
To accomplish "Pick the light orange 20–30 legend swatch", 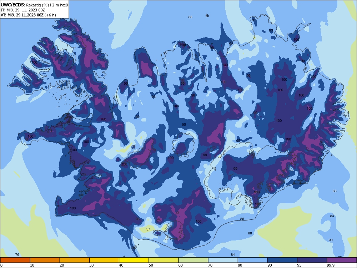I will coord(75,260).
